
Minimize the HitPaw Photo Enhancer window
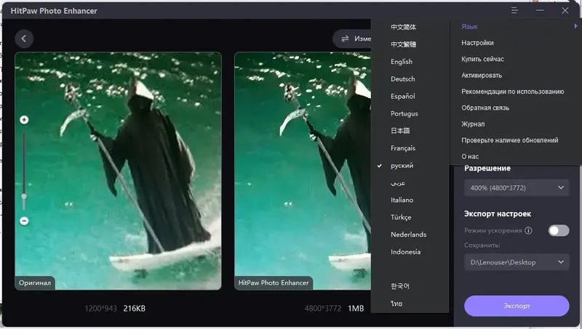pyautogui.click(x=540, y=10)
